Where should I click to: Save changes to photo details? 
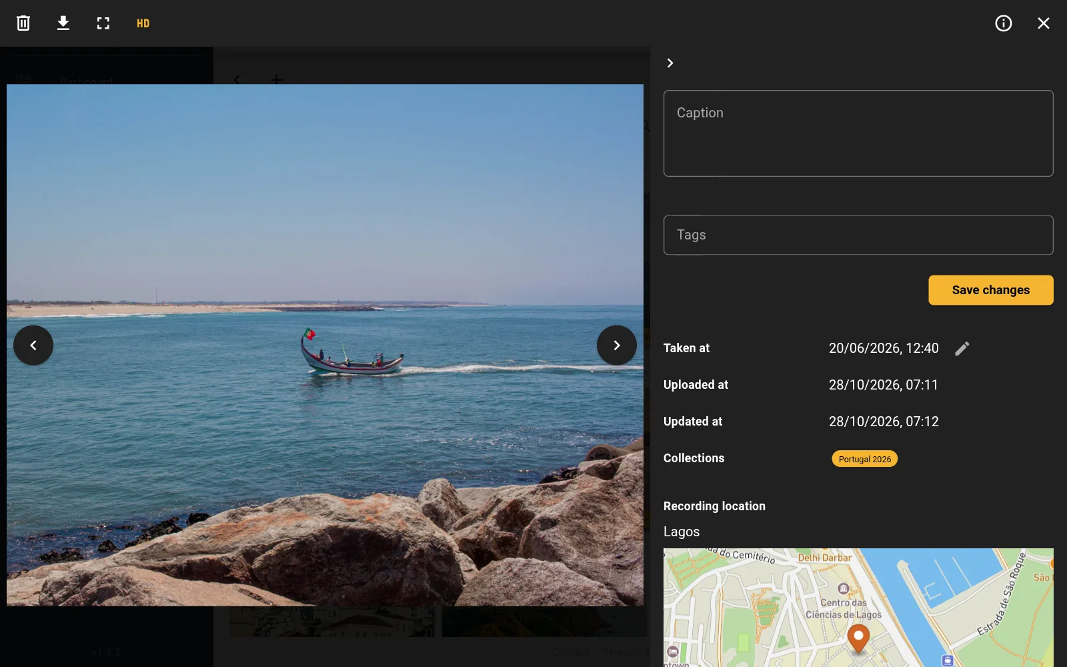coord(991,290)
